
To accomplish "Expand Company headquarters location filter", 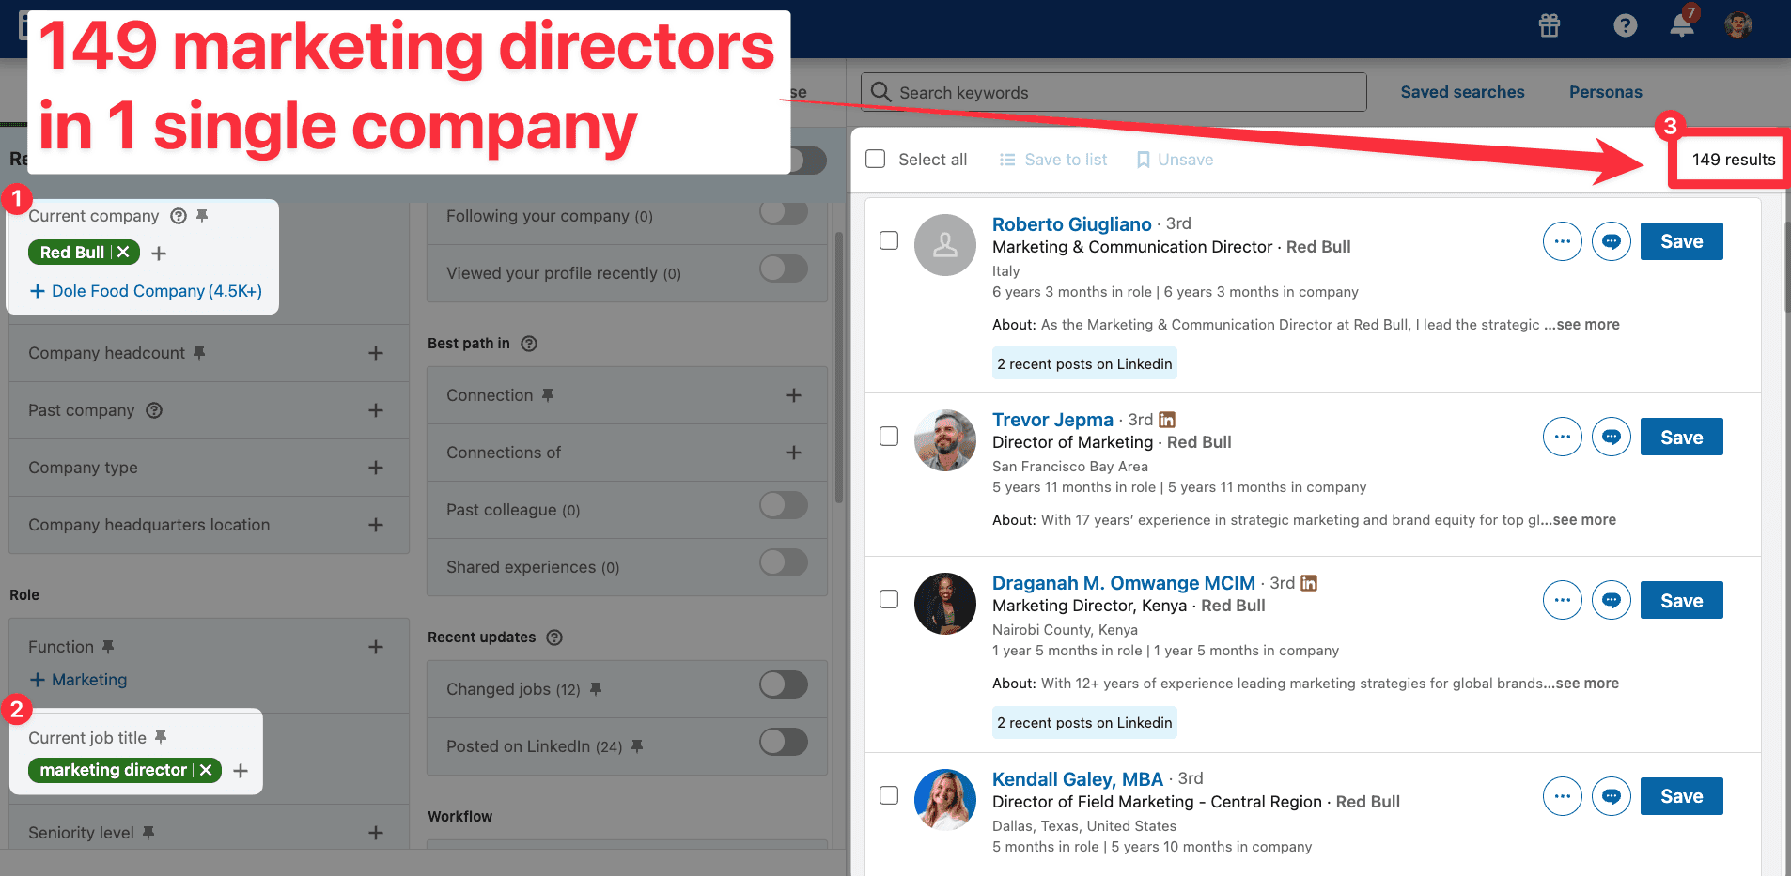I will click(x=376, y=525).
